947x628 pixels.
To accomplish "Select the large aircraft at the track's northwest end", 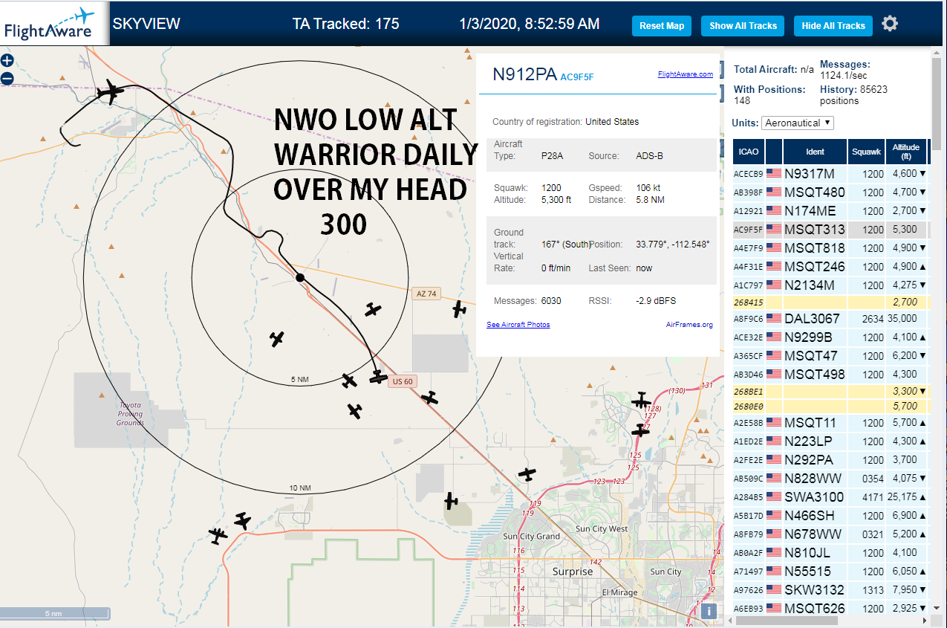I will point(111,92).
